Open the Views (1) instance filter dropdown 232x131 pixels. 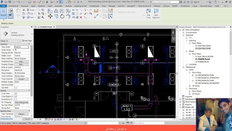click(x=11, y=41)
